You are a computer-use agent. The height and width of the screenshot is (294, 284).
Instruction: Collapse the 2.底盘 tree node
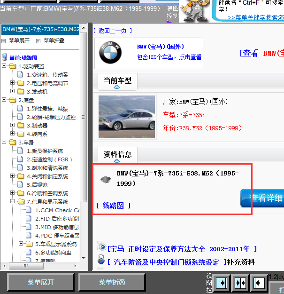tap(4, 100)
